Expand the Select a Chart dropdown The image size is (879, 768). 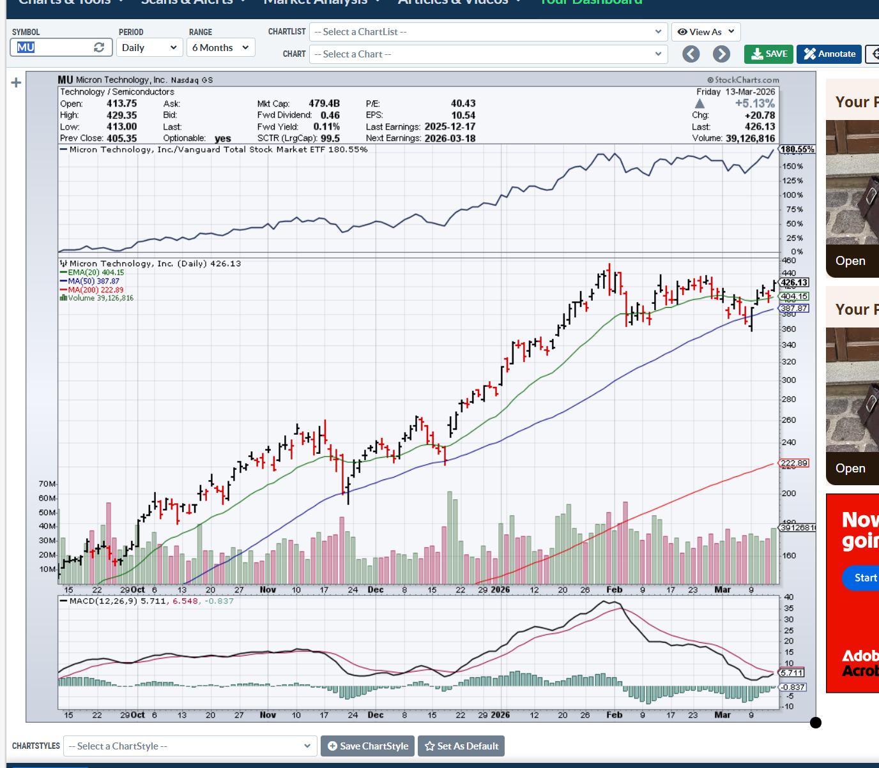(489, 54)
